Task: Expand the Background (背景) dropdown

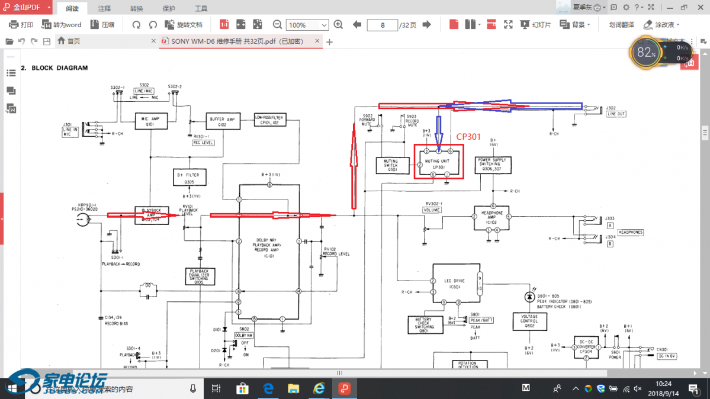Action: (590, 25)
